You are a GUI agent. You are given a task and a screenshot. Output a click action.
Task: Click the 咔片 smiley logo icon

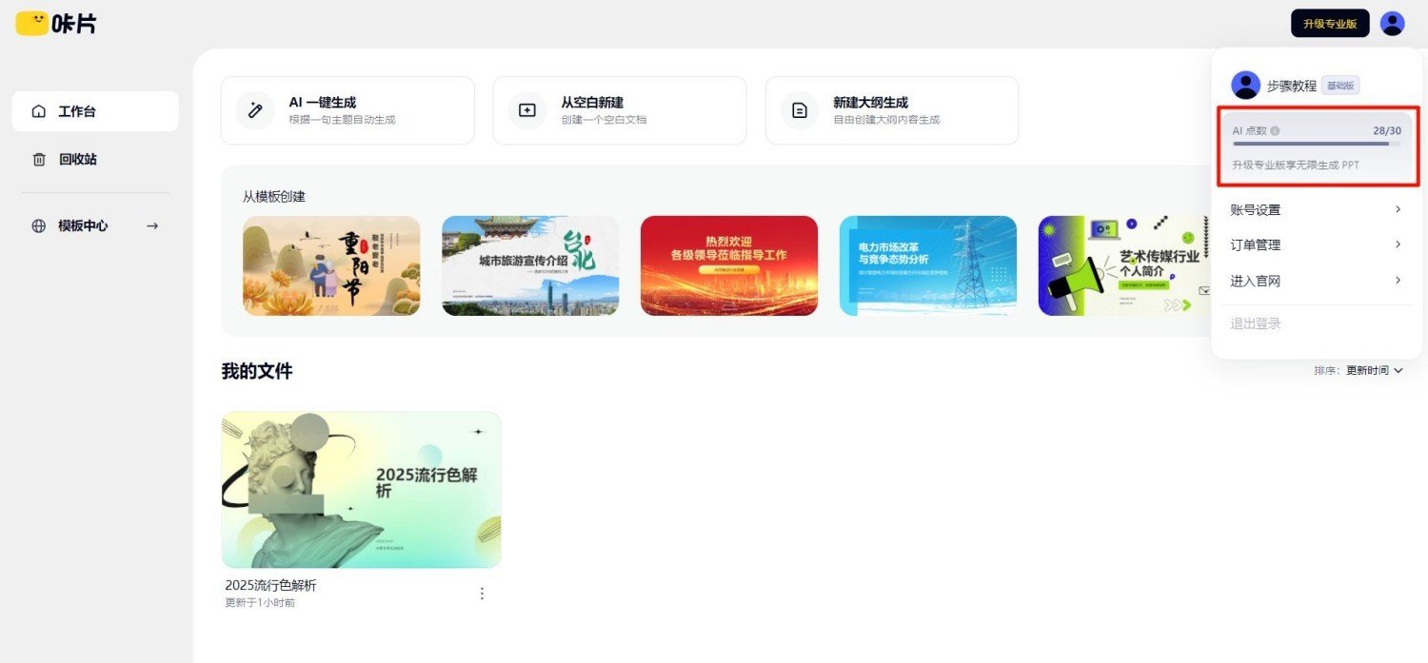30,23
